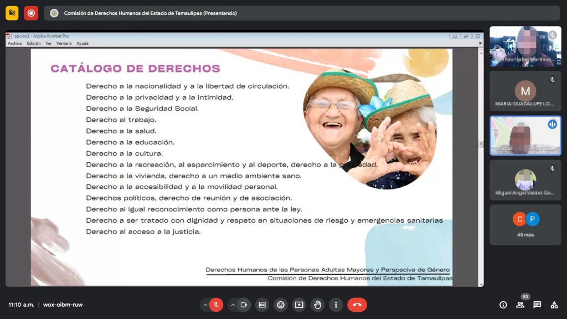
Task: Turn on your camera
Action: tap(244, 305)
